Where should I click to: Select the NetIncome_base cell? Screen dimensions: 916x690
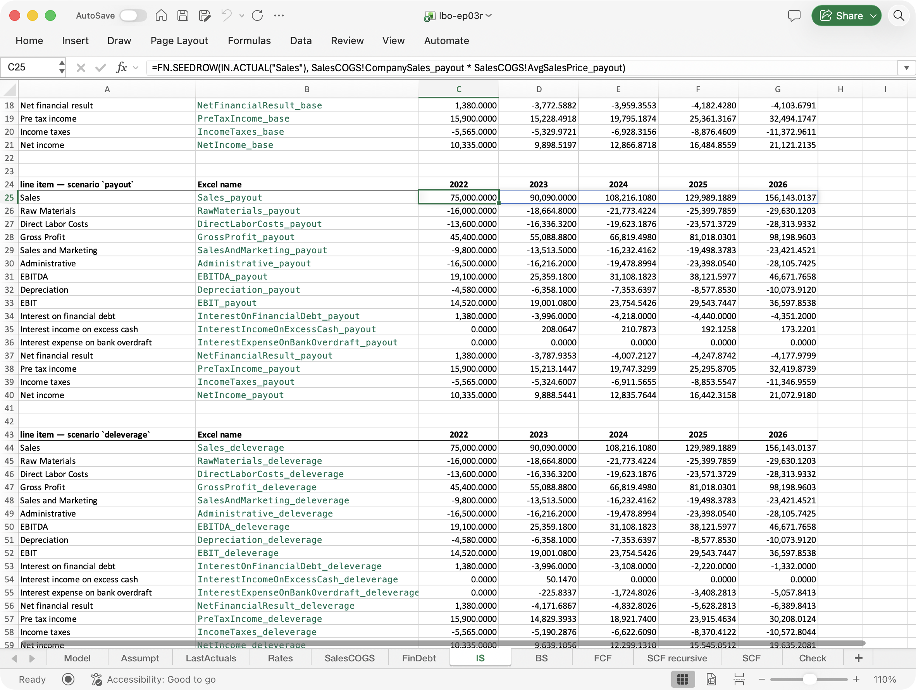[x=307, y=145]
